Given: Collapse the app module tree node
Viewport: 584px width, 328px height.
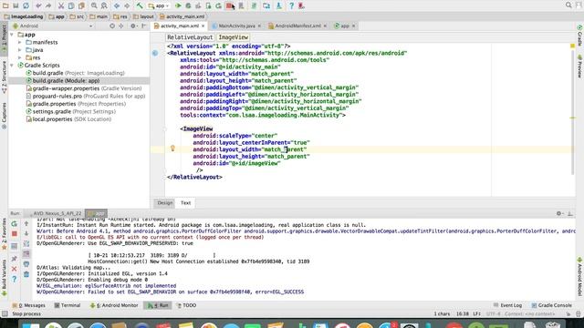Looking at the screenshot, I should click(12, 35).
